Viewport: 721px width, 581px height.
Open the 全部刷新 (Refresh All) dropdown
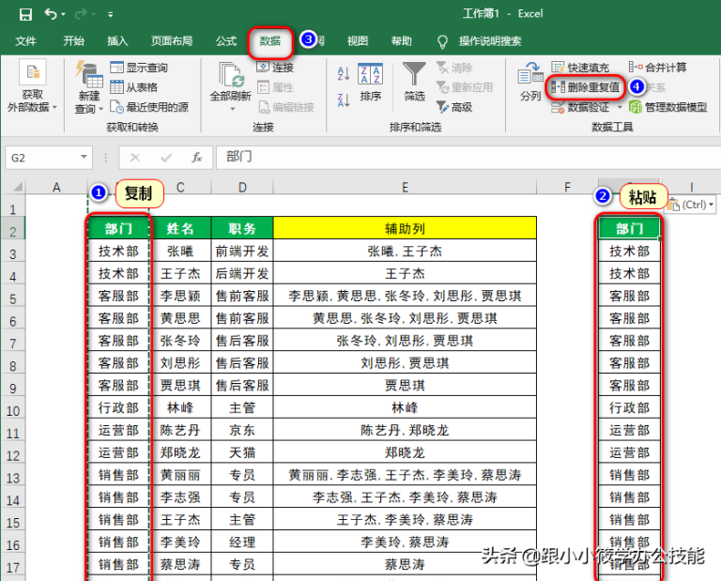click(230, 108)
